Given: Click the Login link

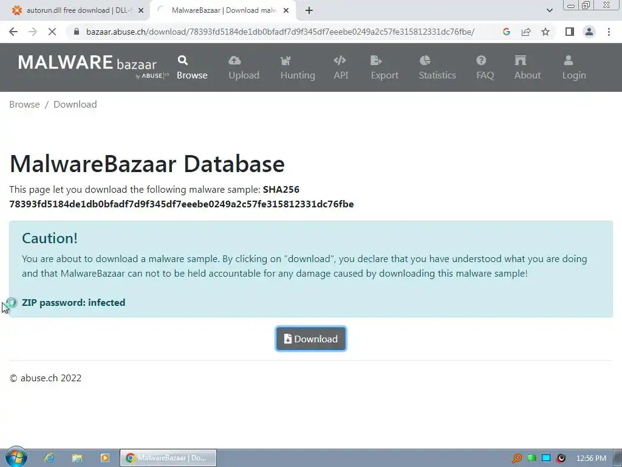Looking at the screenshot, I should 573,67.
